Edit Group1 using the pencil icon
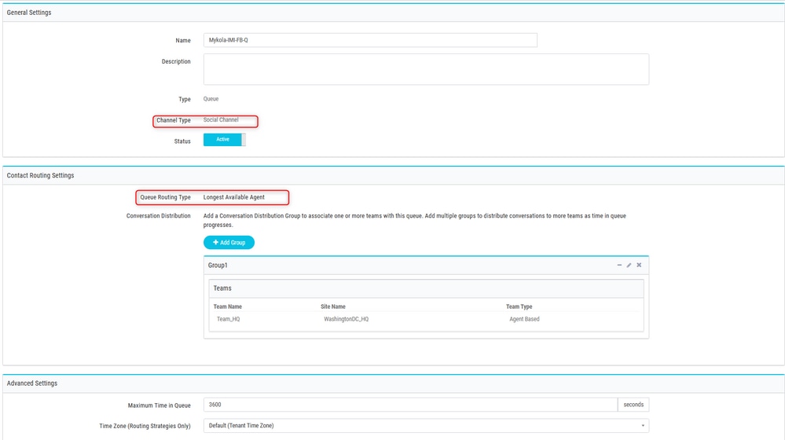Viewport: 785px width, 440px height. point(629,265)
